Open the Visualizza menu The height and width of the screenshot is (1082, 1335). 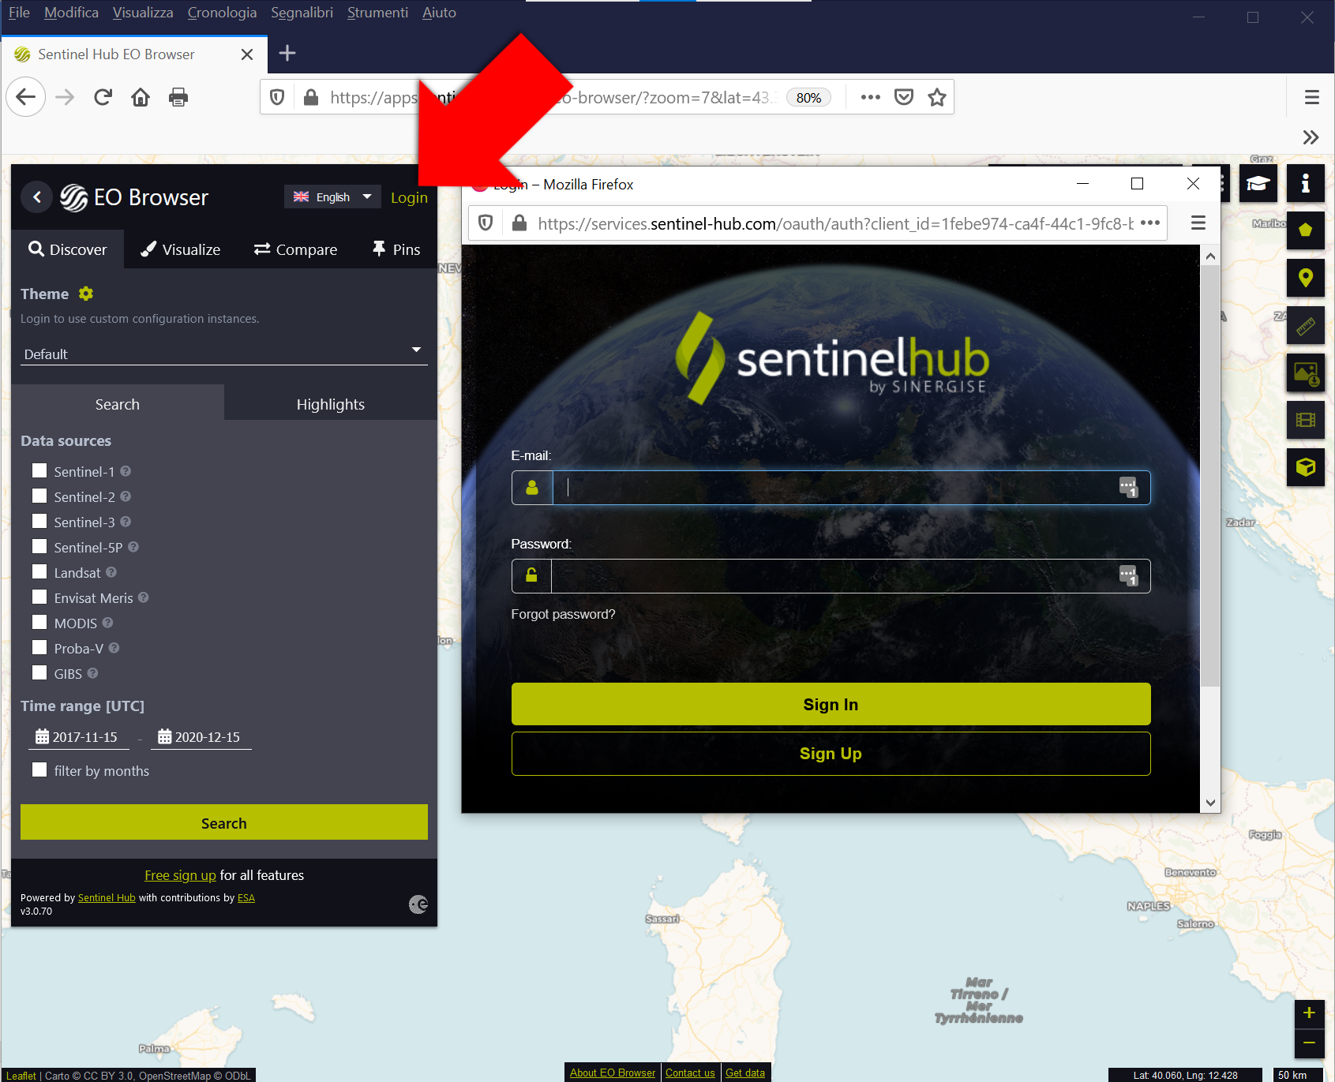(x=143, y=13)
